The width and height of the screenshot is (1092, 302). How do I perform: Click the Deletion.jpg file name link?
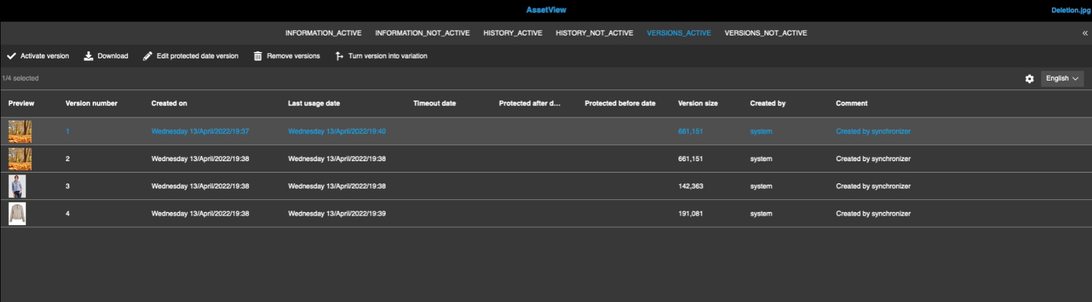tap(1070, 10)
